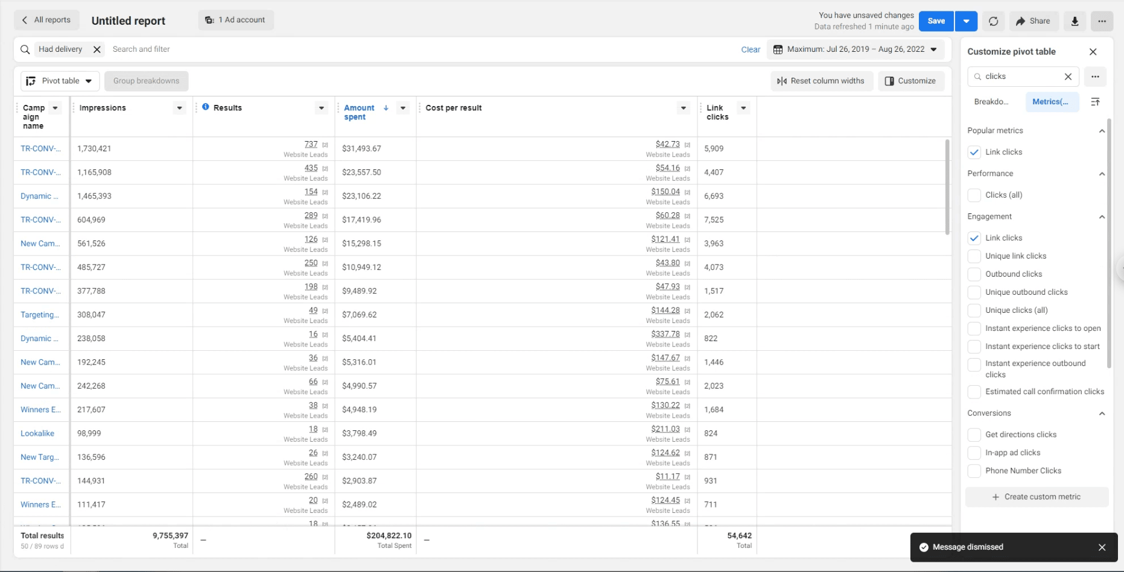Open the Pivot table view dropdown
Viewport: 1124px width, 572px height.
coord(60,81)
